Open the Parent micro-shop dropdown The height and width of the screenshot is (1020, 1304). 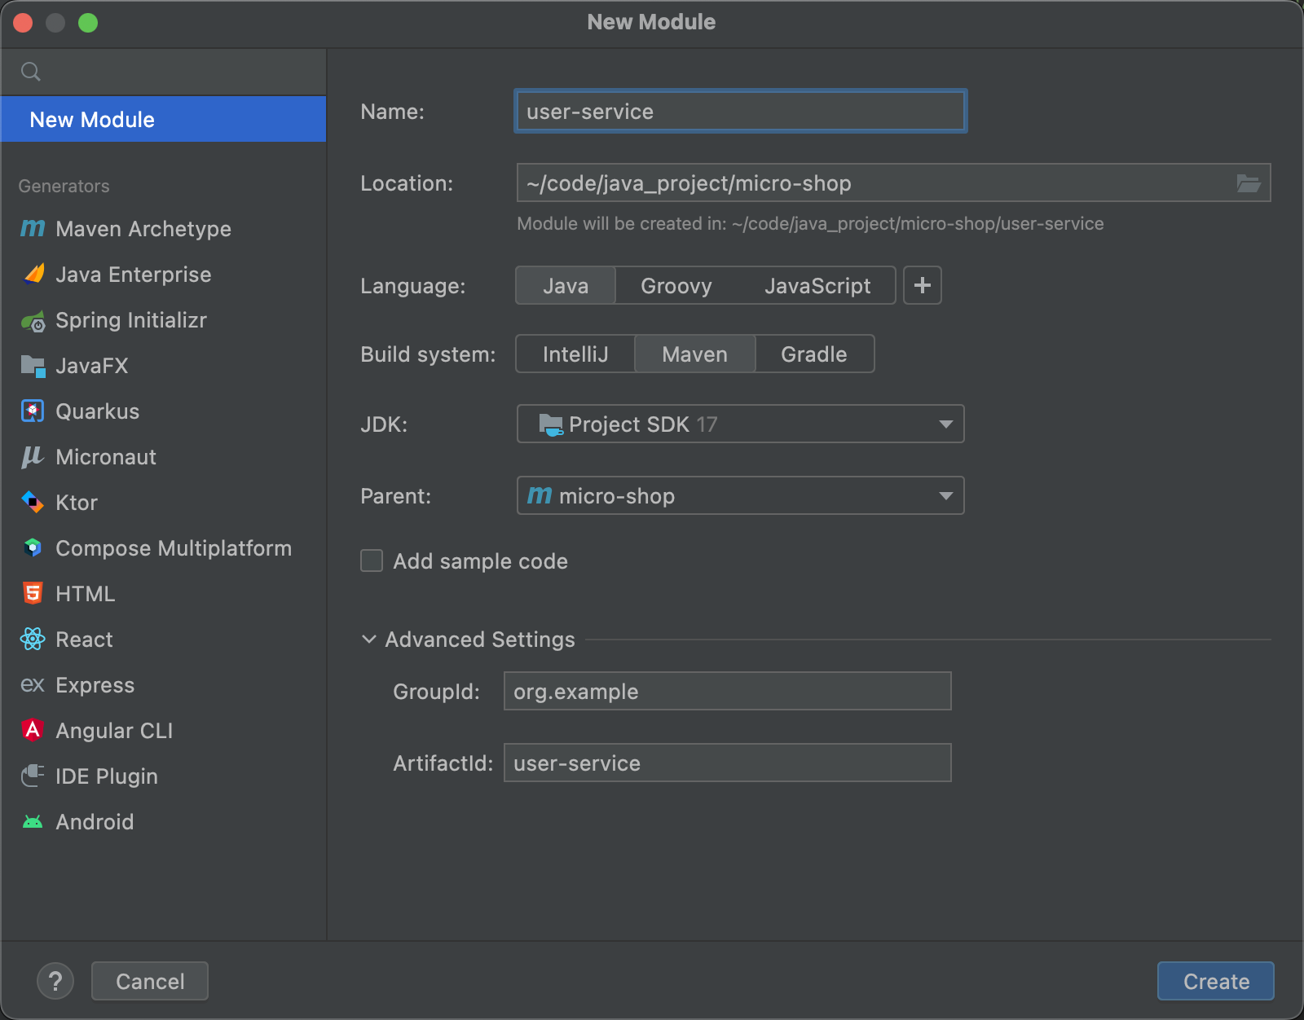[741, 495]
